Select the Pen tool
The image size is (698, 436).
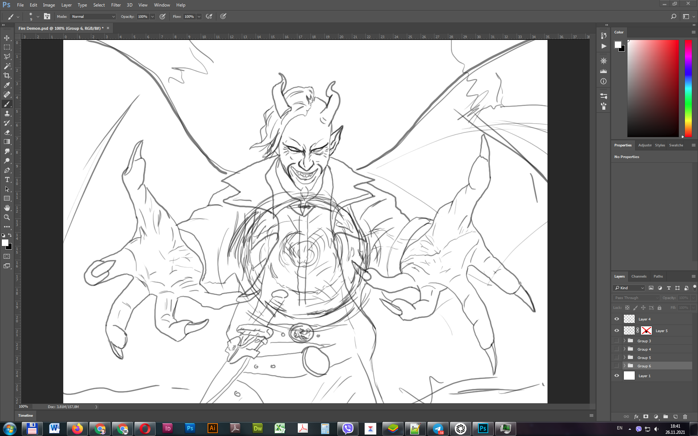7,170
